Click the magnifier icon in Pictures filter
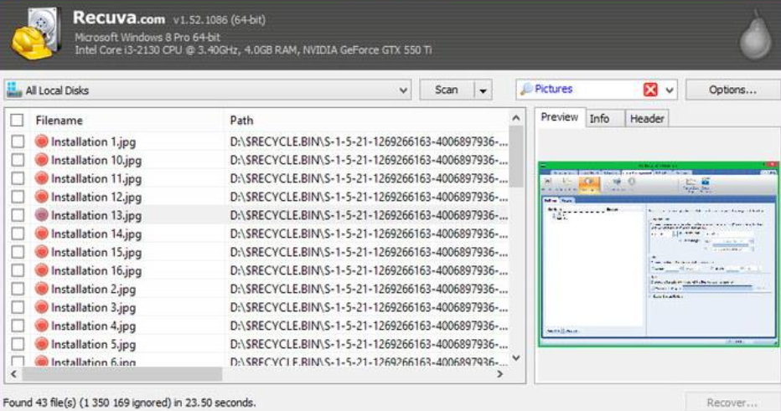Viewport: 781px width, 411px height. 526,90
